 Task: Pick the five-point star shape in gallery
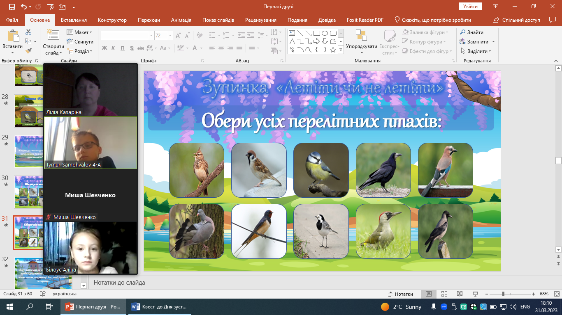coord(333,50)
